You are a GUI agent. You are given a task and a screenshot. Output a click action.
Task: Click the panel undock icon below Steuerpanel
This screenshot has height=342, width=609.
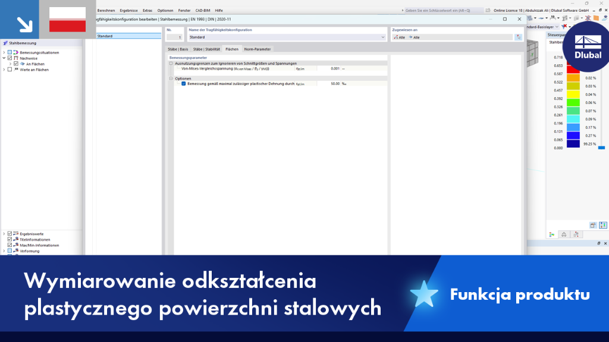click(598, 243)
